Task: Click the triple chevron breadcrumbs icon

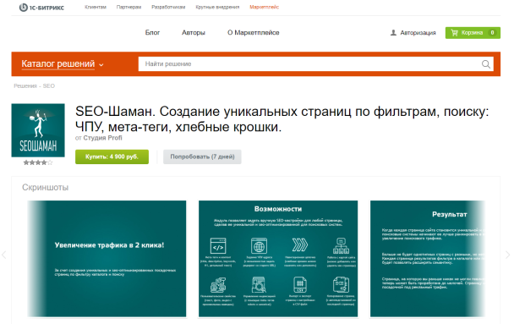Action: click(300, 245)
